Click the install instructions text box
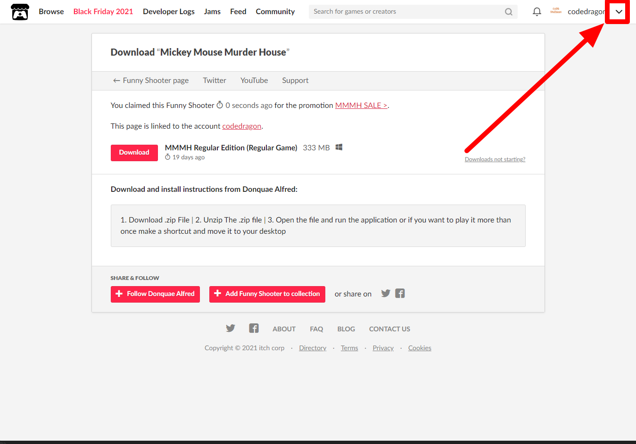This screenshot has width=636, height=444. [x=318, y=226]
